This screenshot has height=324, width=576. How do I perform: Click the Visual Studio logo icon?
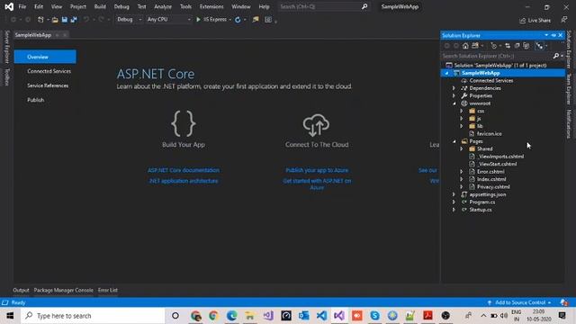point(9,6)
